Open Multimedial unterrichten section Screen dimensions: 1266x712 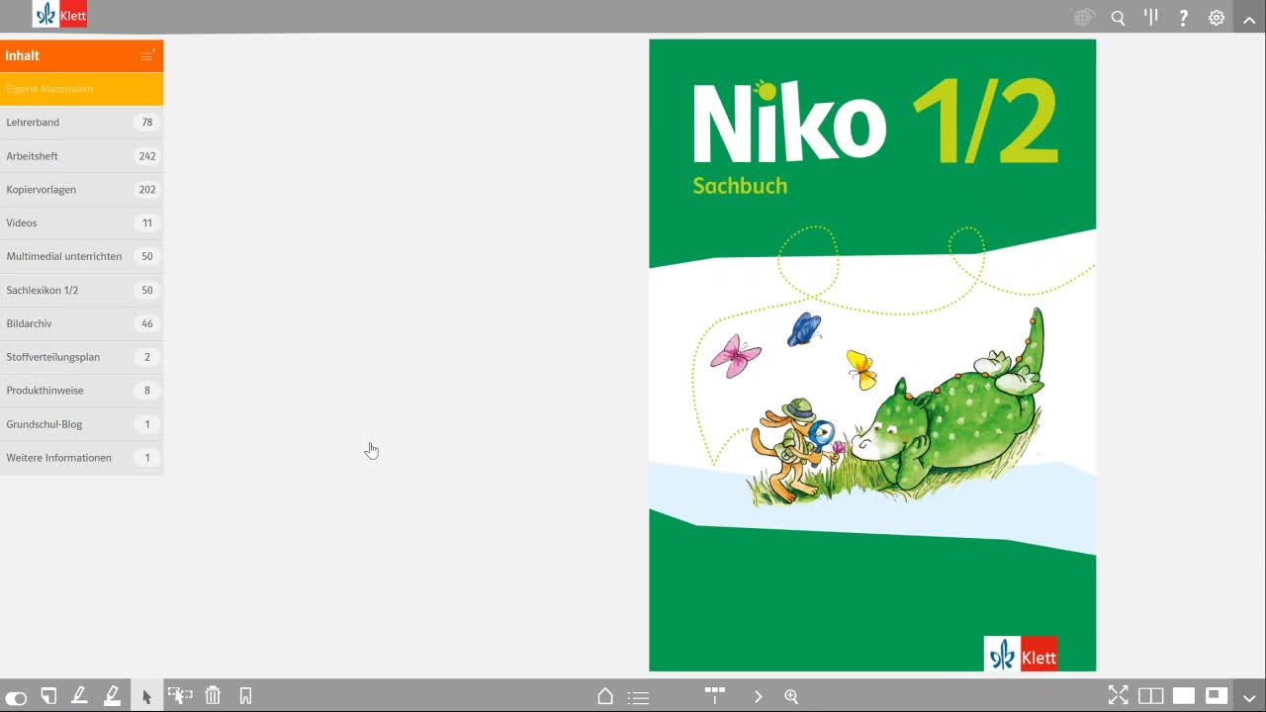click(x=81, y=257)
